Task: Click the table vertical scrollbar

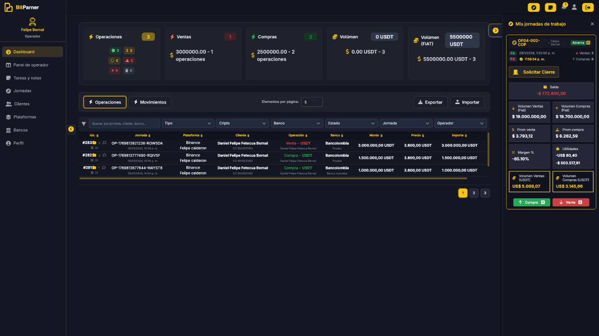Action: [488, 149]
